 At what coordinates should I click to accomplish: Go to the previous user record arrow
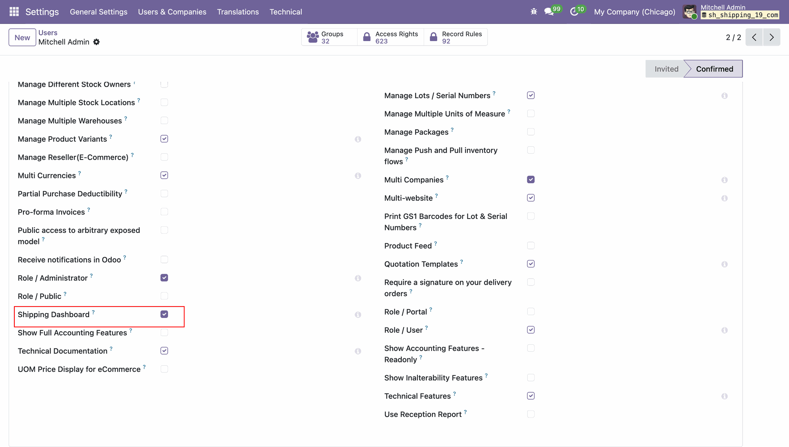tap(754, 37)
